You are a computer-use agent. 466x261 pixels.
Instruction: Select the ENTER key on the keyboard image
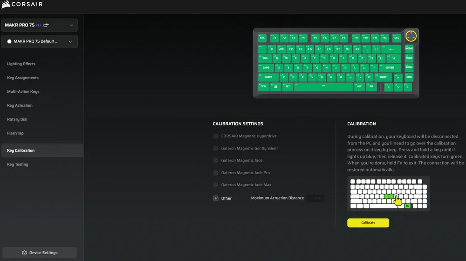[x=390, y=67]
